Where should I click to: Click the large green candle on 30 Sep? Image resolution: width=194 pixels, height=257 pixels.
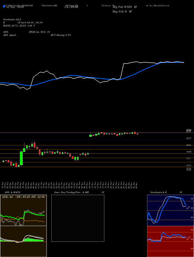[x=21, y=158]
